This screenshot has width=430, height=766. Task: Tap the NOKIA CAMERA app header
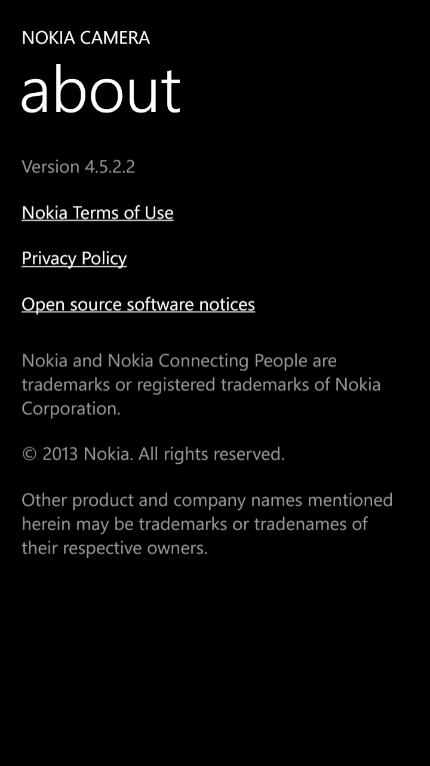tap(85, 38)
